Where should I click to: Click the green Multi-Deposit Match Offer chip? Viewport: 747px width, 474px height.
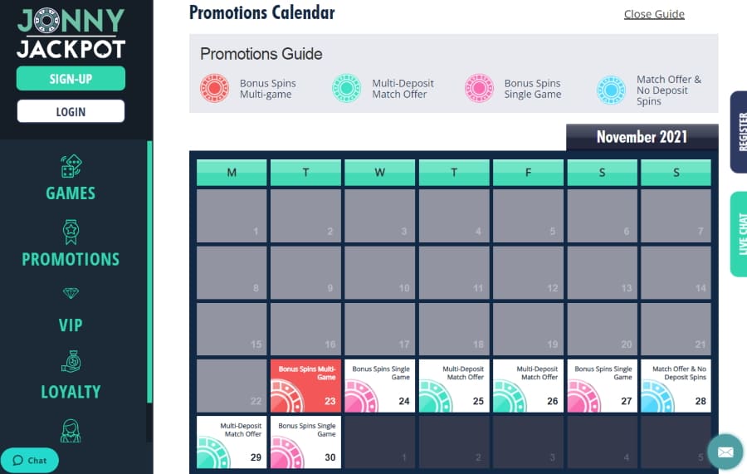click(x=346, y=89)
